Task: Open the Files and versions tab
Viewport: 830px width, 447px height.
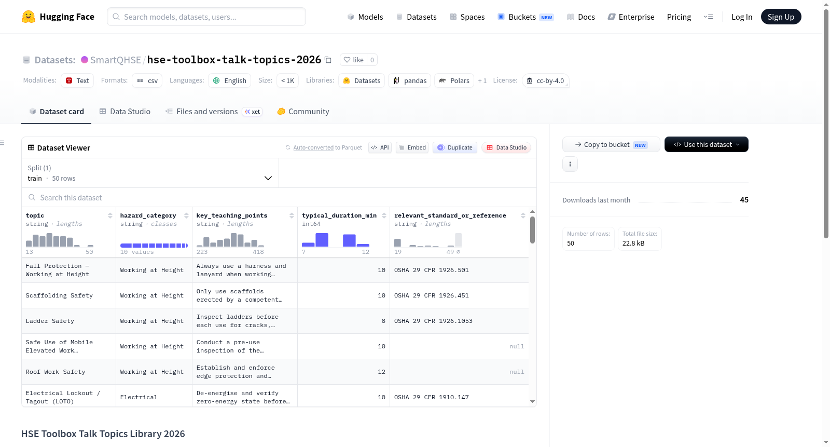Action: tap(214, 112)
